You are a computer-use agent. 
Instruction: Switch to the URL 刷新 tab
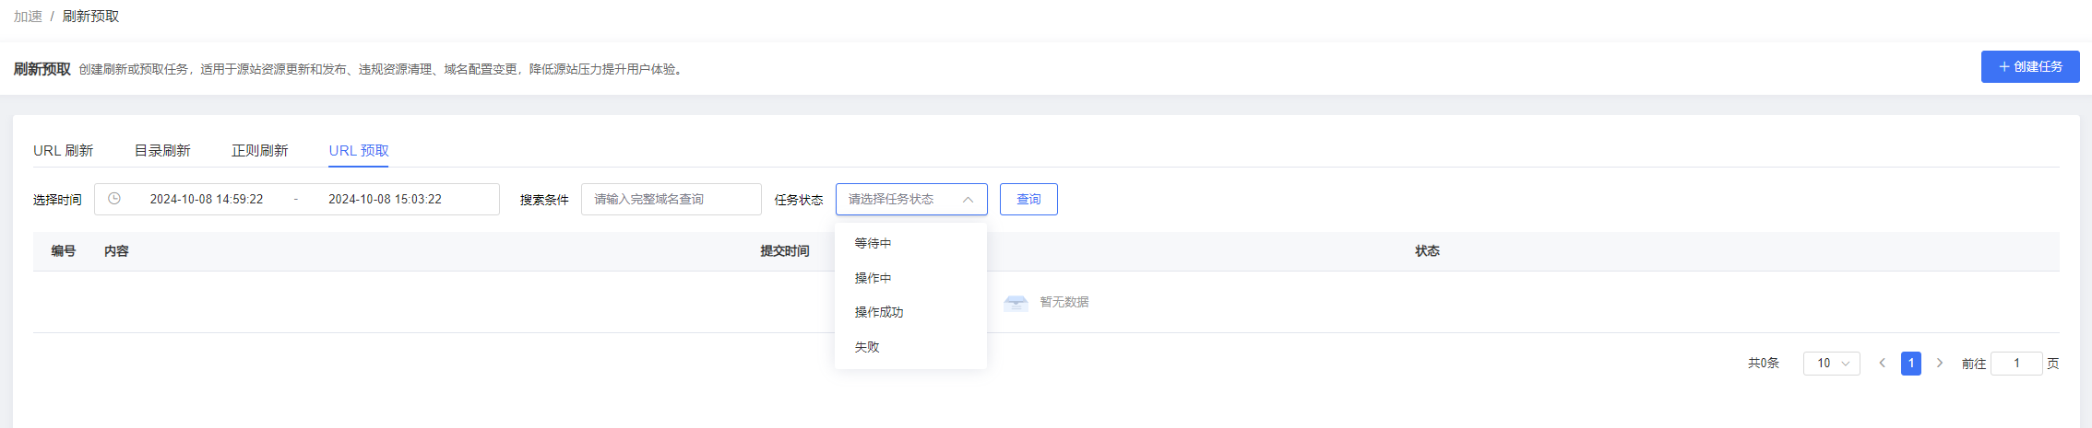tap(64, 151)
